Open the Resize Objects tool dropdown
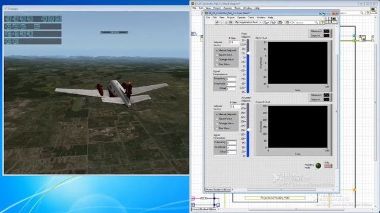Screen dimensions: 380x213 click(281, 22)
